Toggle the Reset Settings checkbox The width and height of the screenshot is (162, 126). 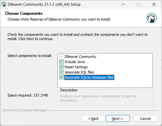click(61, 67)
